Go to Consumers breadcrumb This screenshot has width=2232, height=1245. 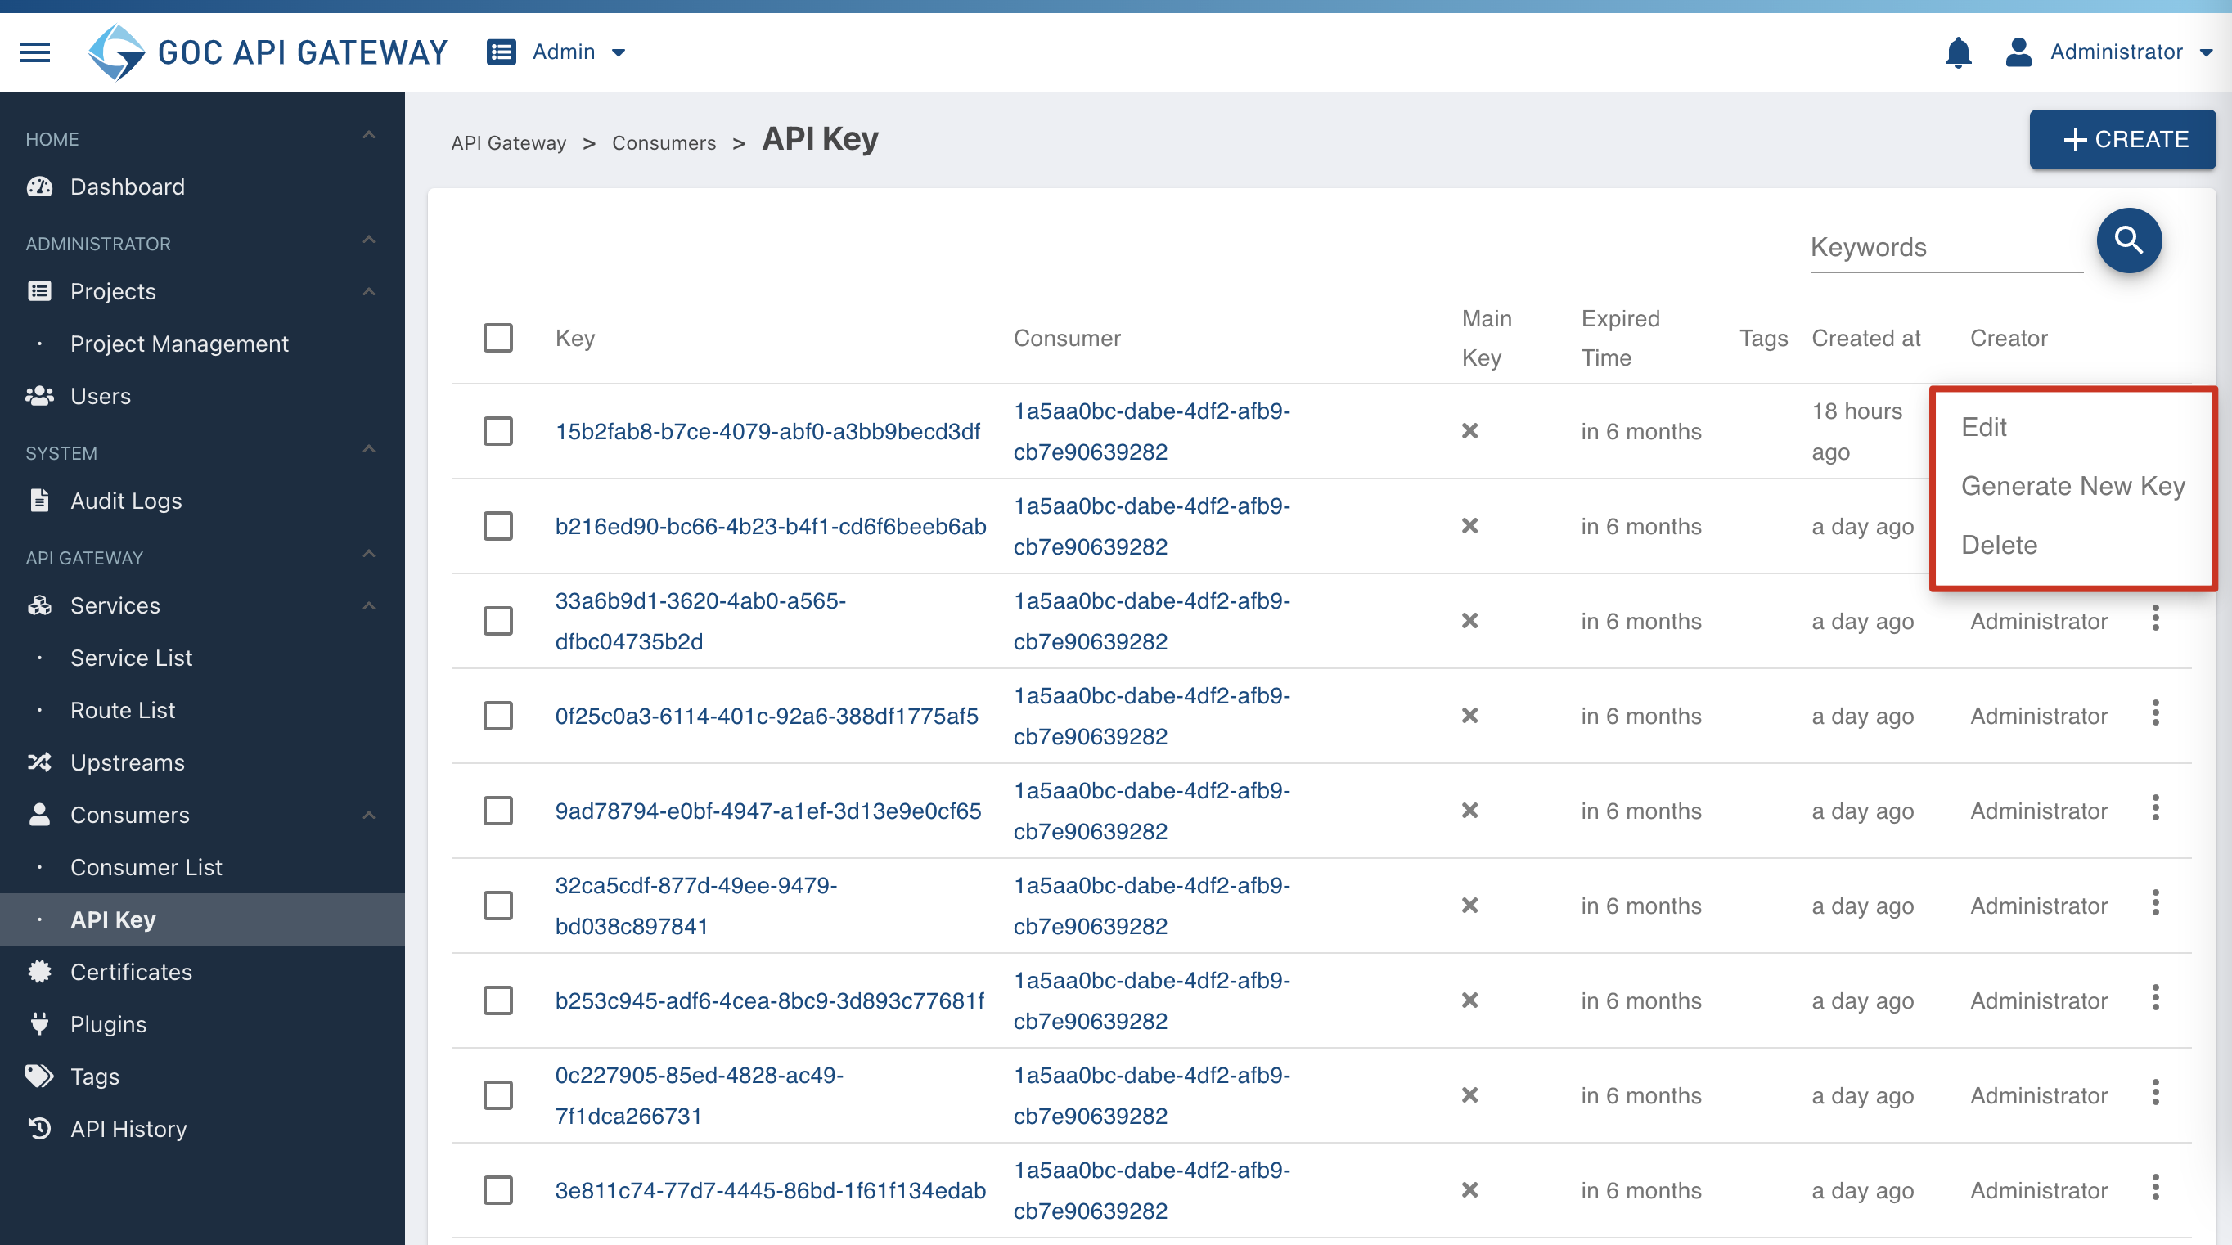coord(664,143)
